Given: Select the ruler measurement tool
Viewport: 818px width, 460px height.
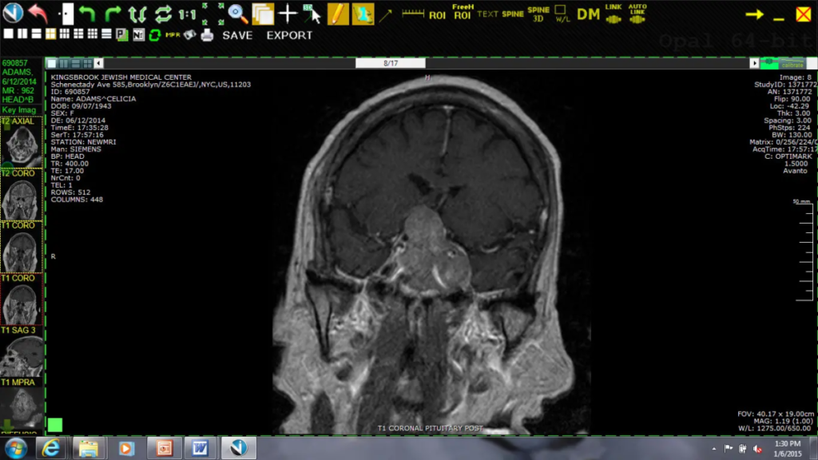Looking at the screenshot, I should tap(413, 14).
